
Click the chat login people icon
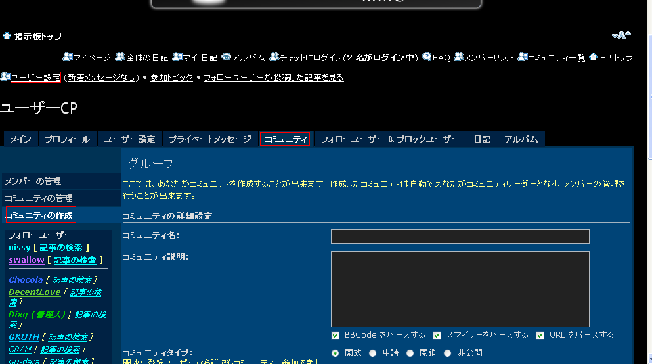pyautogui.click(x=274, y=57)
